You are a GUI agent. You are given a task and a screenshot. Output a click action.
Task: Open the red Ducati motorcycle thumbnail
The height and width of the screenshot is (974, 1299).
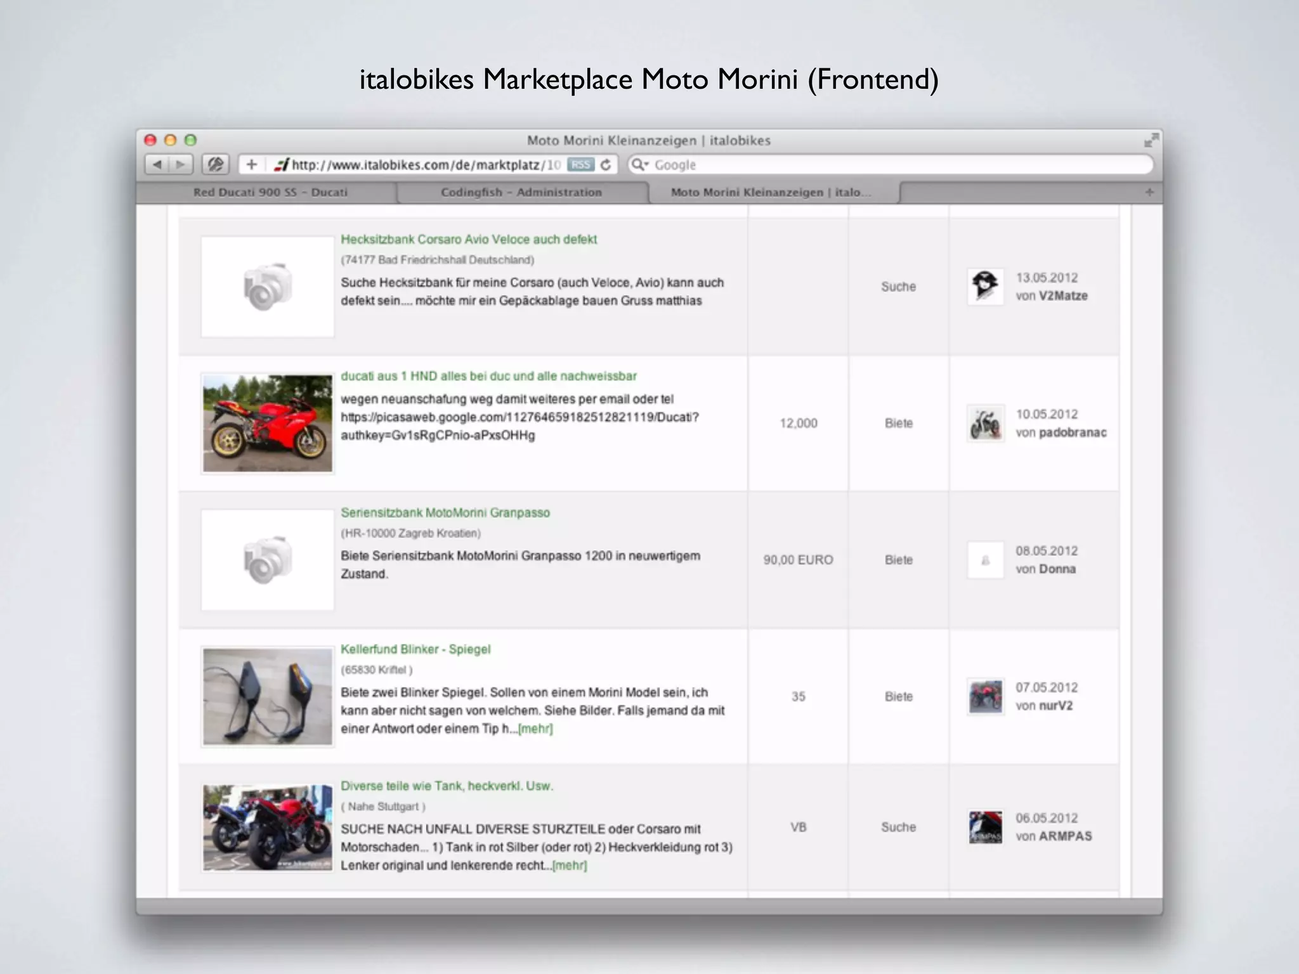click(x=268, y=423)
